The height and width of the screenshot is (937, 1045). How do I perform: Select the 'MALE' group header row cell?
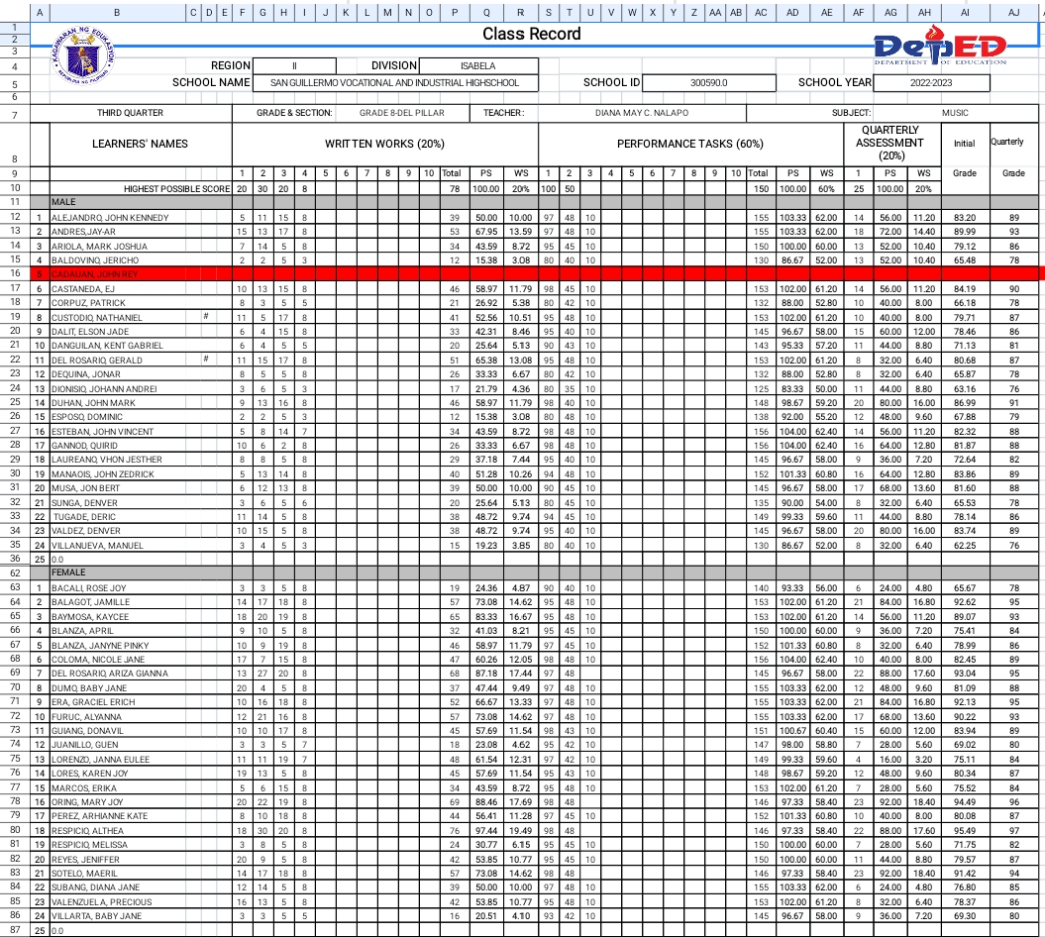(141, 201)
